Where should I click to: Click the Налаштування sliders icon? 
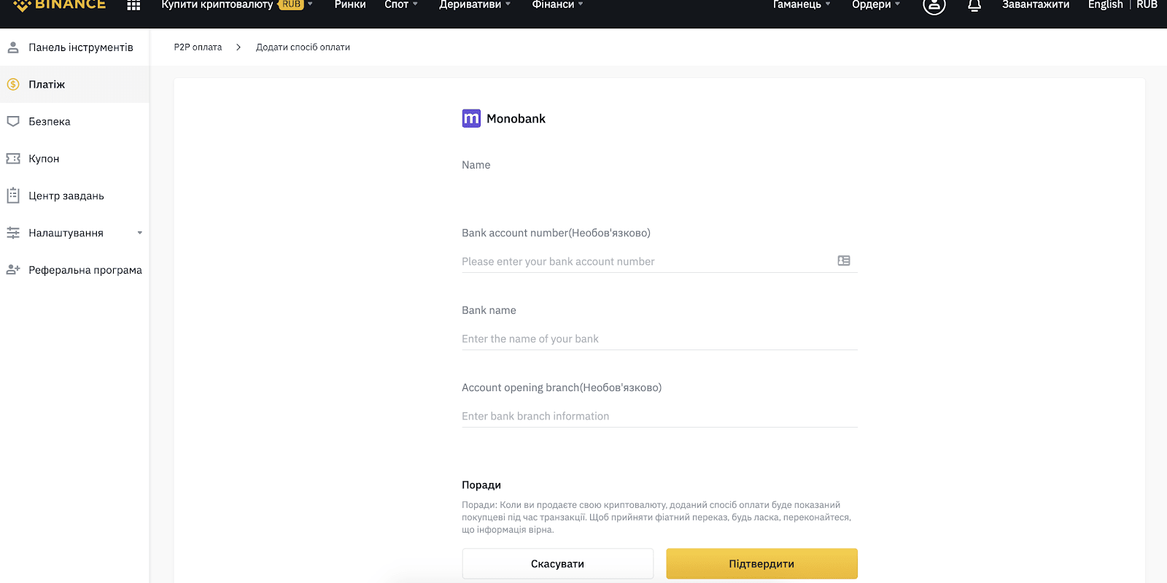click(13, 233)
